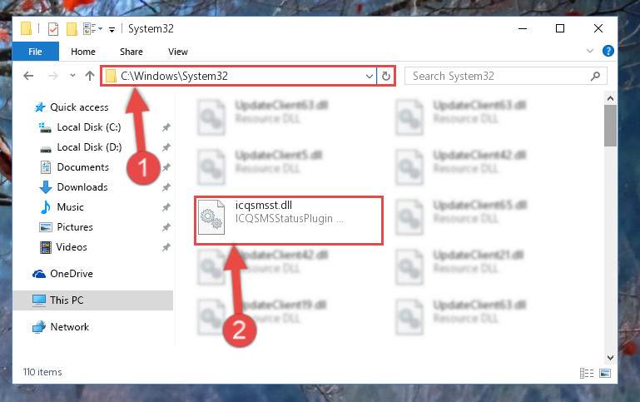640x402 pixels.
Task: Switch to details view layout icon
Action: pyautogui.click(x=587, y=373)
